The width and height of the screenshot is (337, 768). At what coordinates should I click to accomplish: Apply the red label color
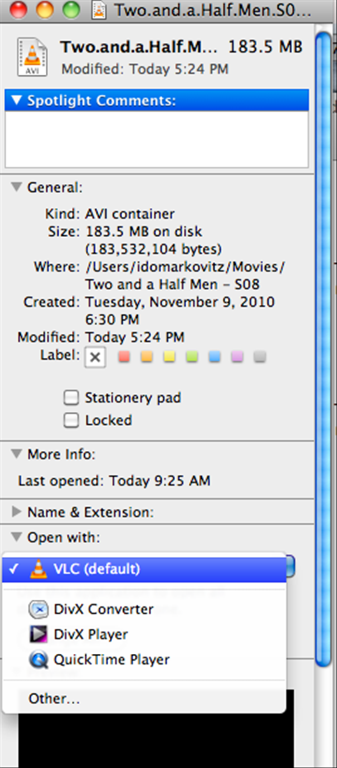124,357
